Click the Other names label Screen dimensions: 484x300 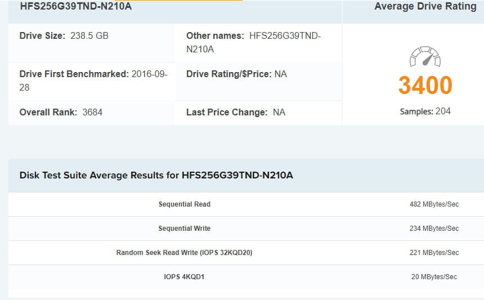tap(215, 36)
